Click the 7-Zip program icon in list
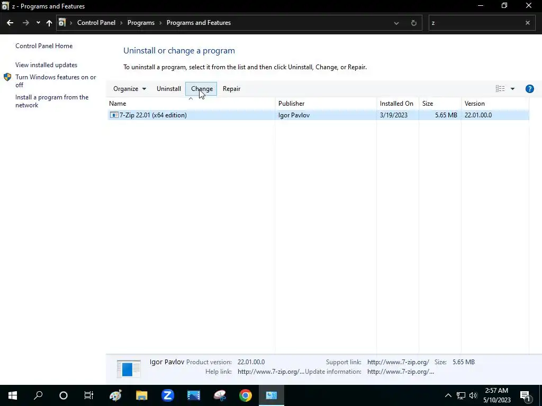The image size is (542, 406). tap(114, 115)
